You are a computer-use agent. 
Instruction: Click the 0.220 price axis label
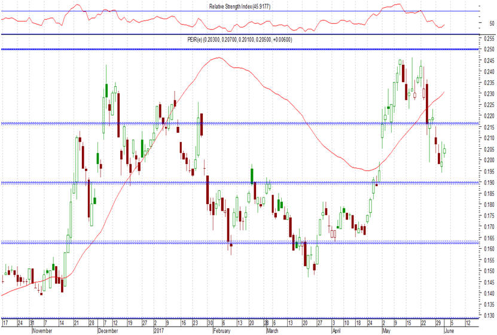489,116
